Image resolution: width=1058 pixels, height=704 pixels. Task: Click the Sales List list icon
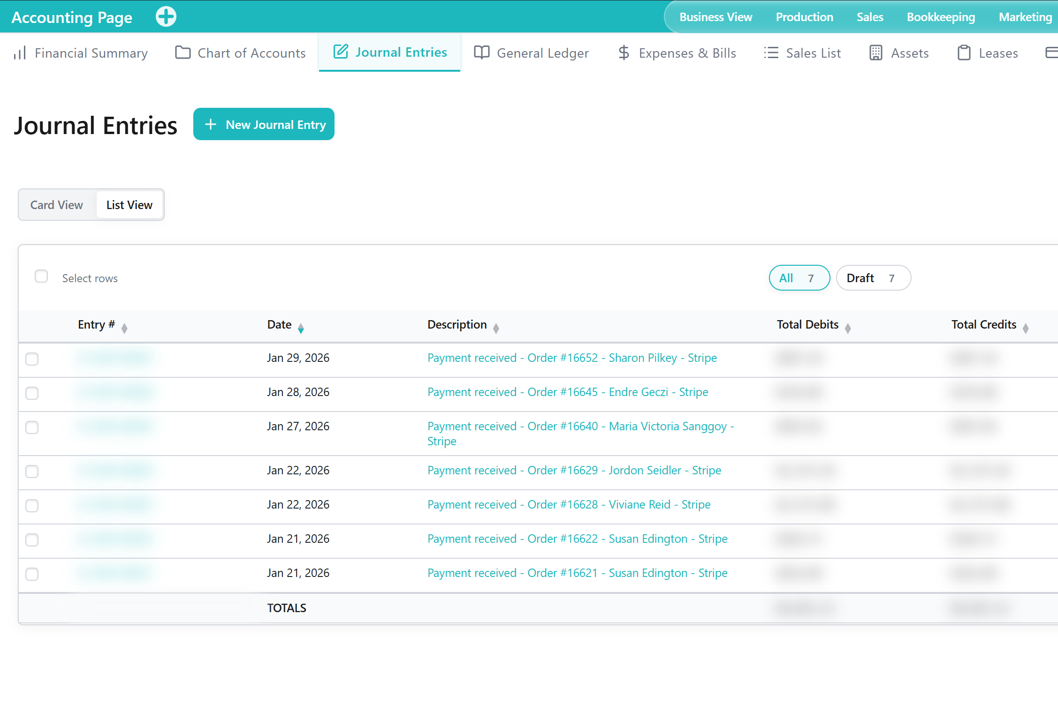click(771, 52)
